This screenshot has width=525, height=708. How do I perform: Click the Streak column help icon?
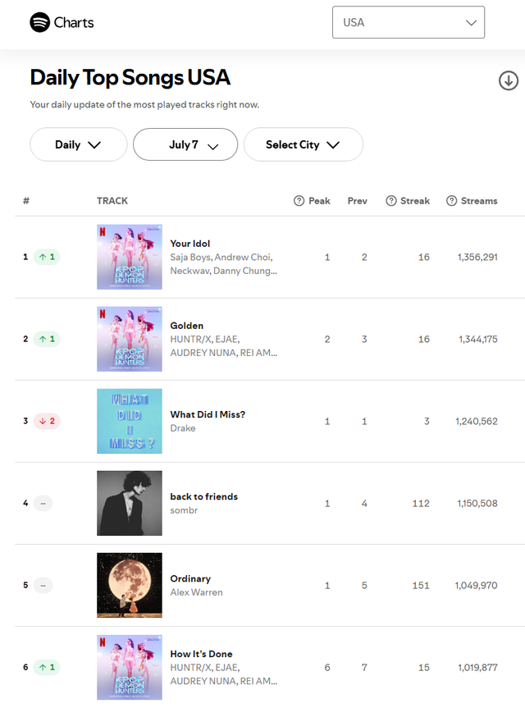coord(391,201)
